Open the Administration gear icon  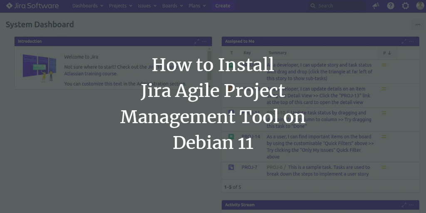click(405, 6)
